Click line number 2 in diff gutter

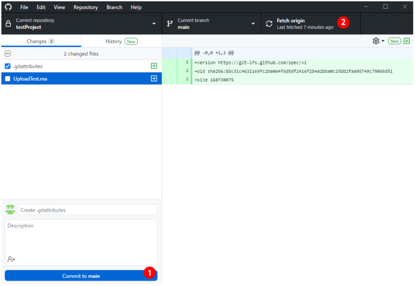tap(187, 71)
